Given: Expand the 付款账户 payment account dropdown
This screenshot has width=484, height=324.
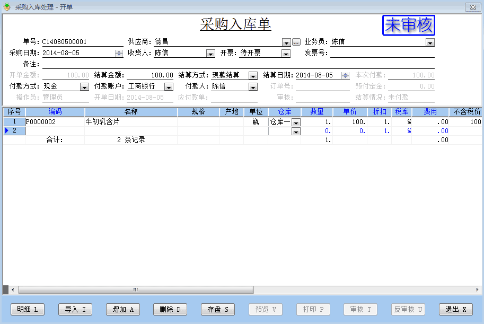Looking at the screenshot, I should (169, 86).
